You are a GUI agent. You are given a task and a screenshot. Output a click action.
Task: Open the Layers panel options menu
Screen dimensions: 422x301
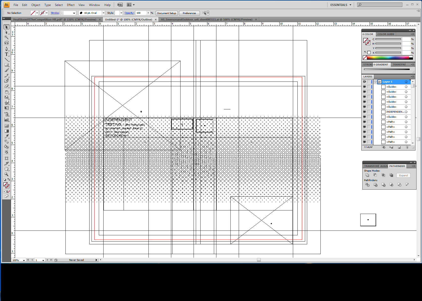pyautogui.click(x=412, y=77)
